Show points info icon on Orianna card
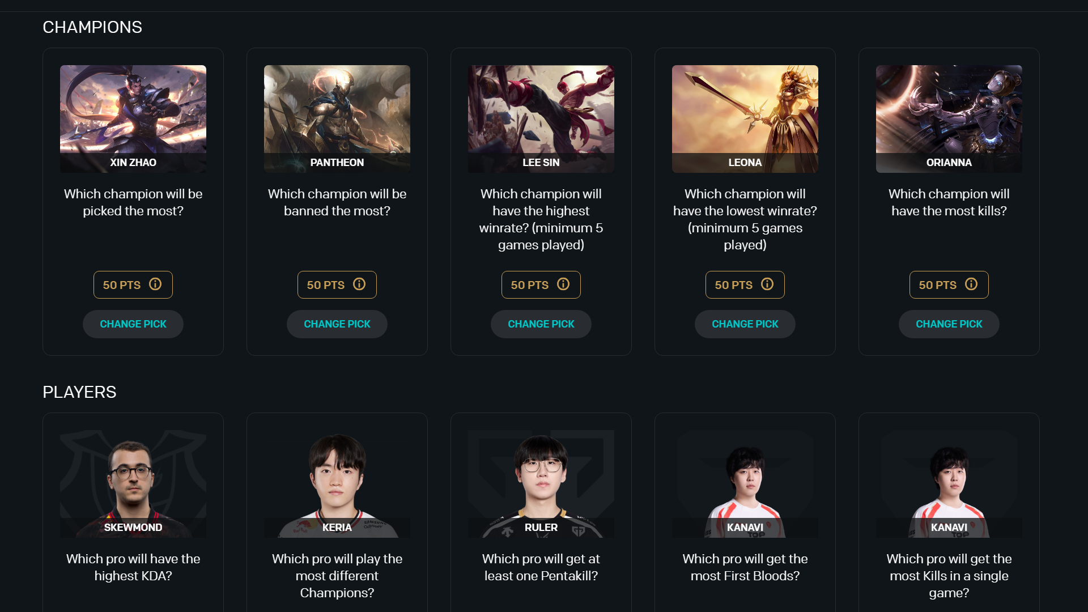 click(x=971, y=284)
